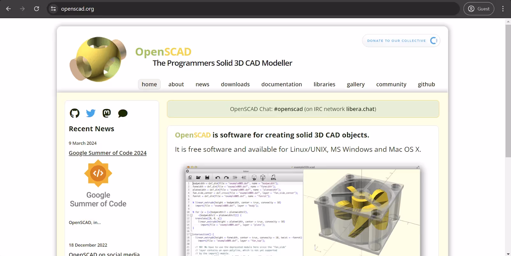This screenshot has height=256, width=511.
Task: Open the #openscad chat link
Action: [288, 109]
